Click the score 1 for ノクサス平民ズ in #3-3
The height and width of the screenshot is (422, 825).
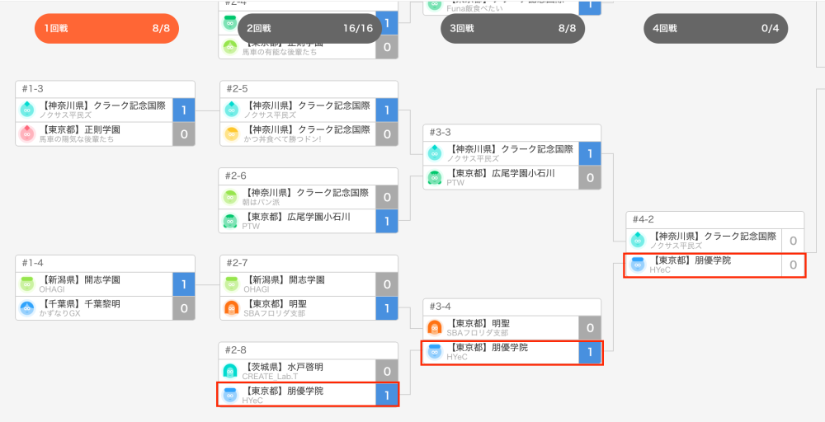[590, 154]
